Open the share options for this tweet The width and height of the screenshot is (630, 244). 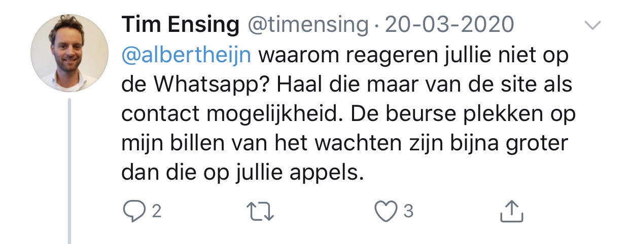click(511, 212)
